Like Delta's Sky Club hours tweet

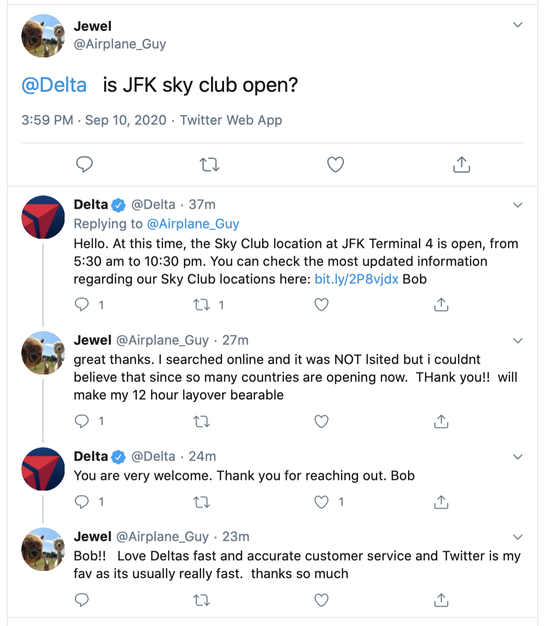coord(322,305)
